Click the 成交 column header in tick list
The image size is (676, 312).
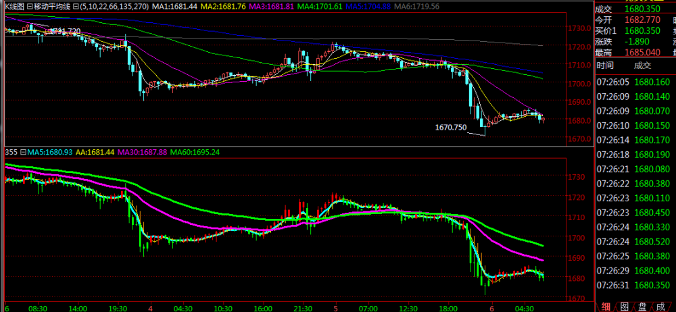642,66
